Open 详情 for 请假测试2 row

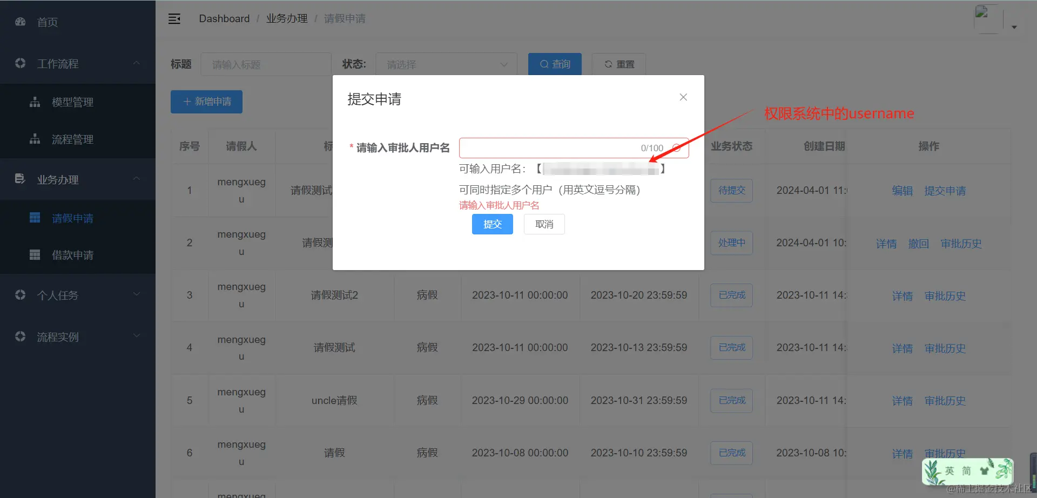pos(903,296)
